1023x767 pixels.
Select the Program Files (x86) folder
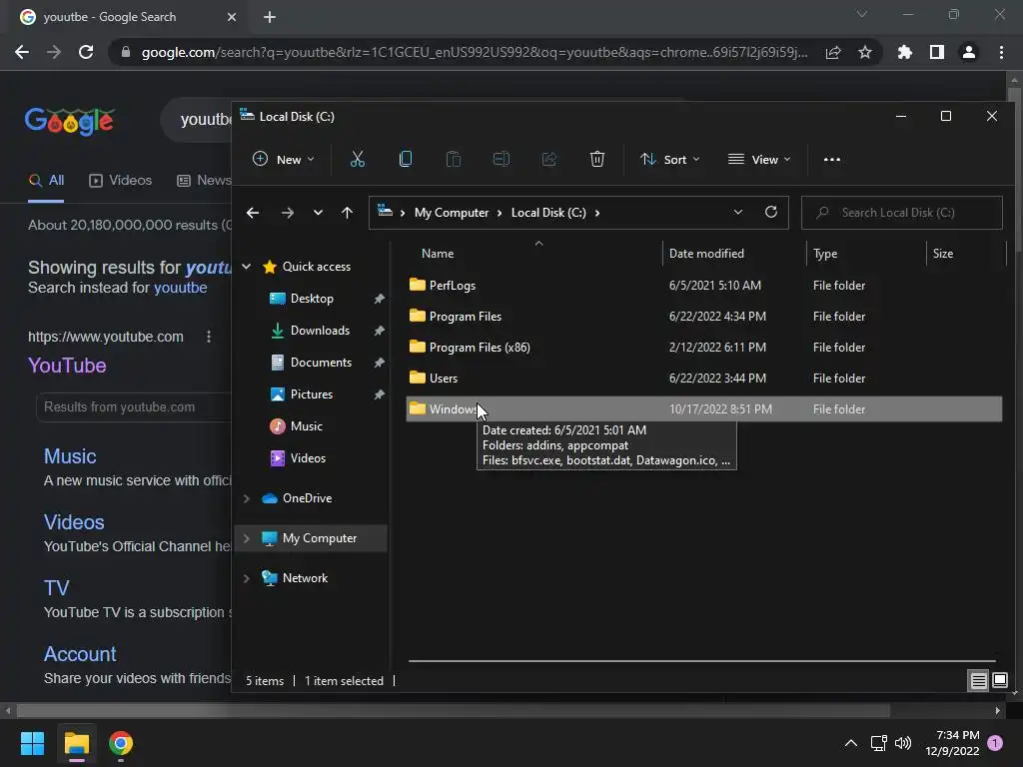tap(703, 347)
